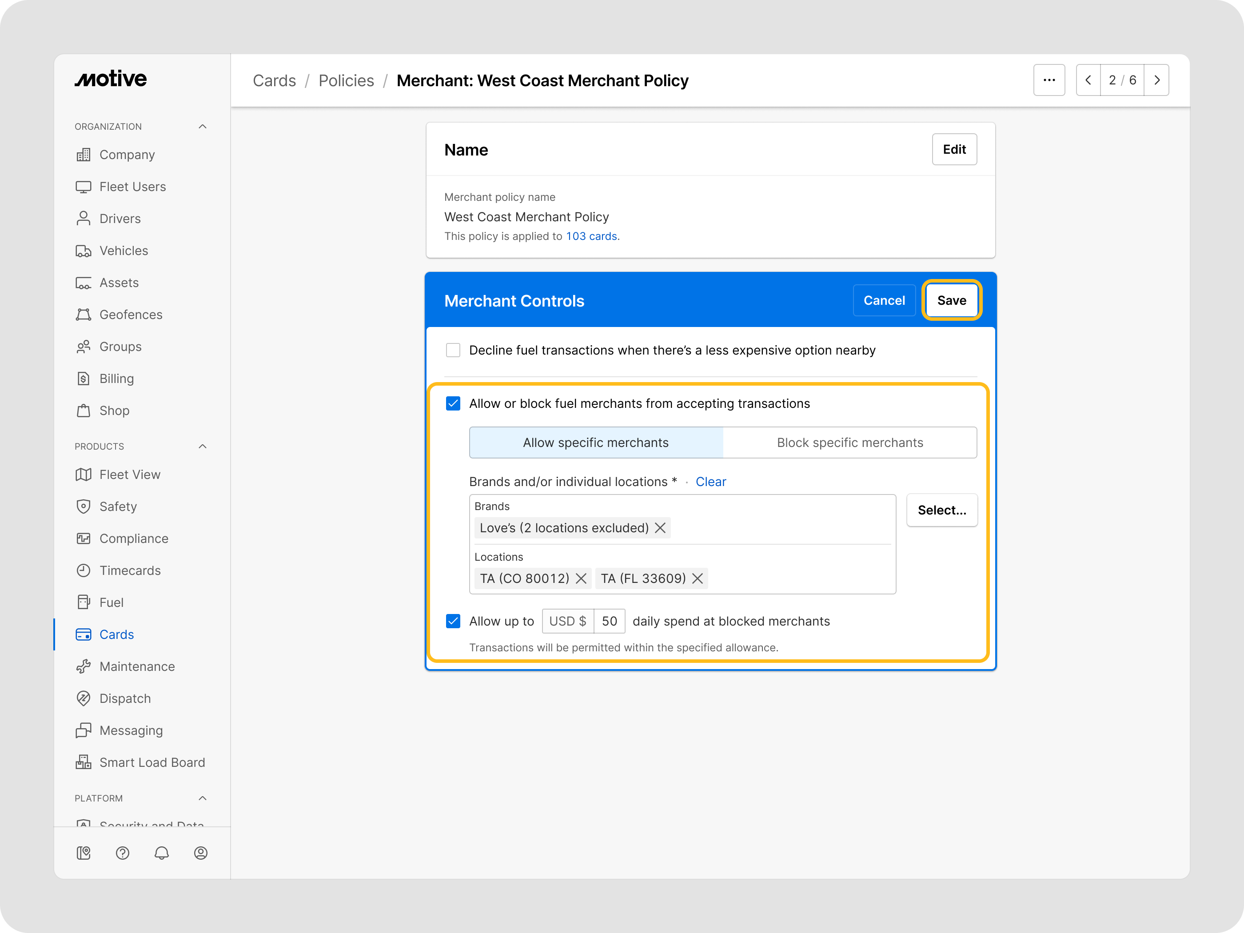Screen dimensions: 1244x933
Task: Collapse the Products sidebar section
Action: tap(203, 446)
